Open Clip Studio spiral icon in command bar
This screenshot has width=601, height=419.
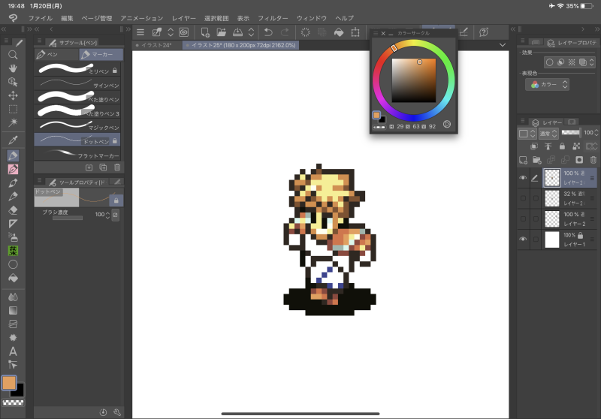tap(184, 32)
